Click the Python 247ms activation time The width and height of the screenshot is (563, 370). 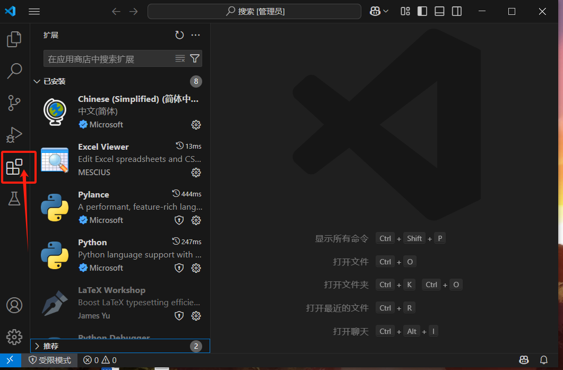pos(187,242)
